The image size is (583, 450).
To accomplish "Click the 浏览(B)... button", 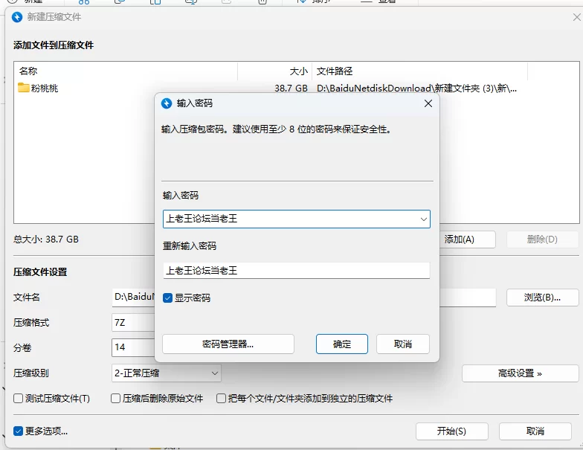I will 543,298.
